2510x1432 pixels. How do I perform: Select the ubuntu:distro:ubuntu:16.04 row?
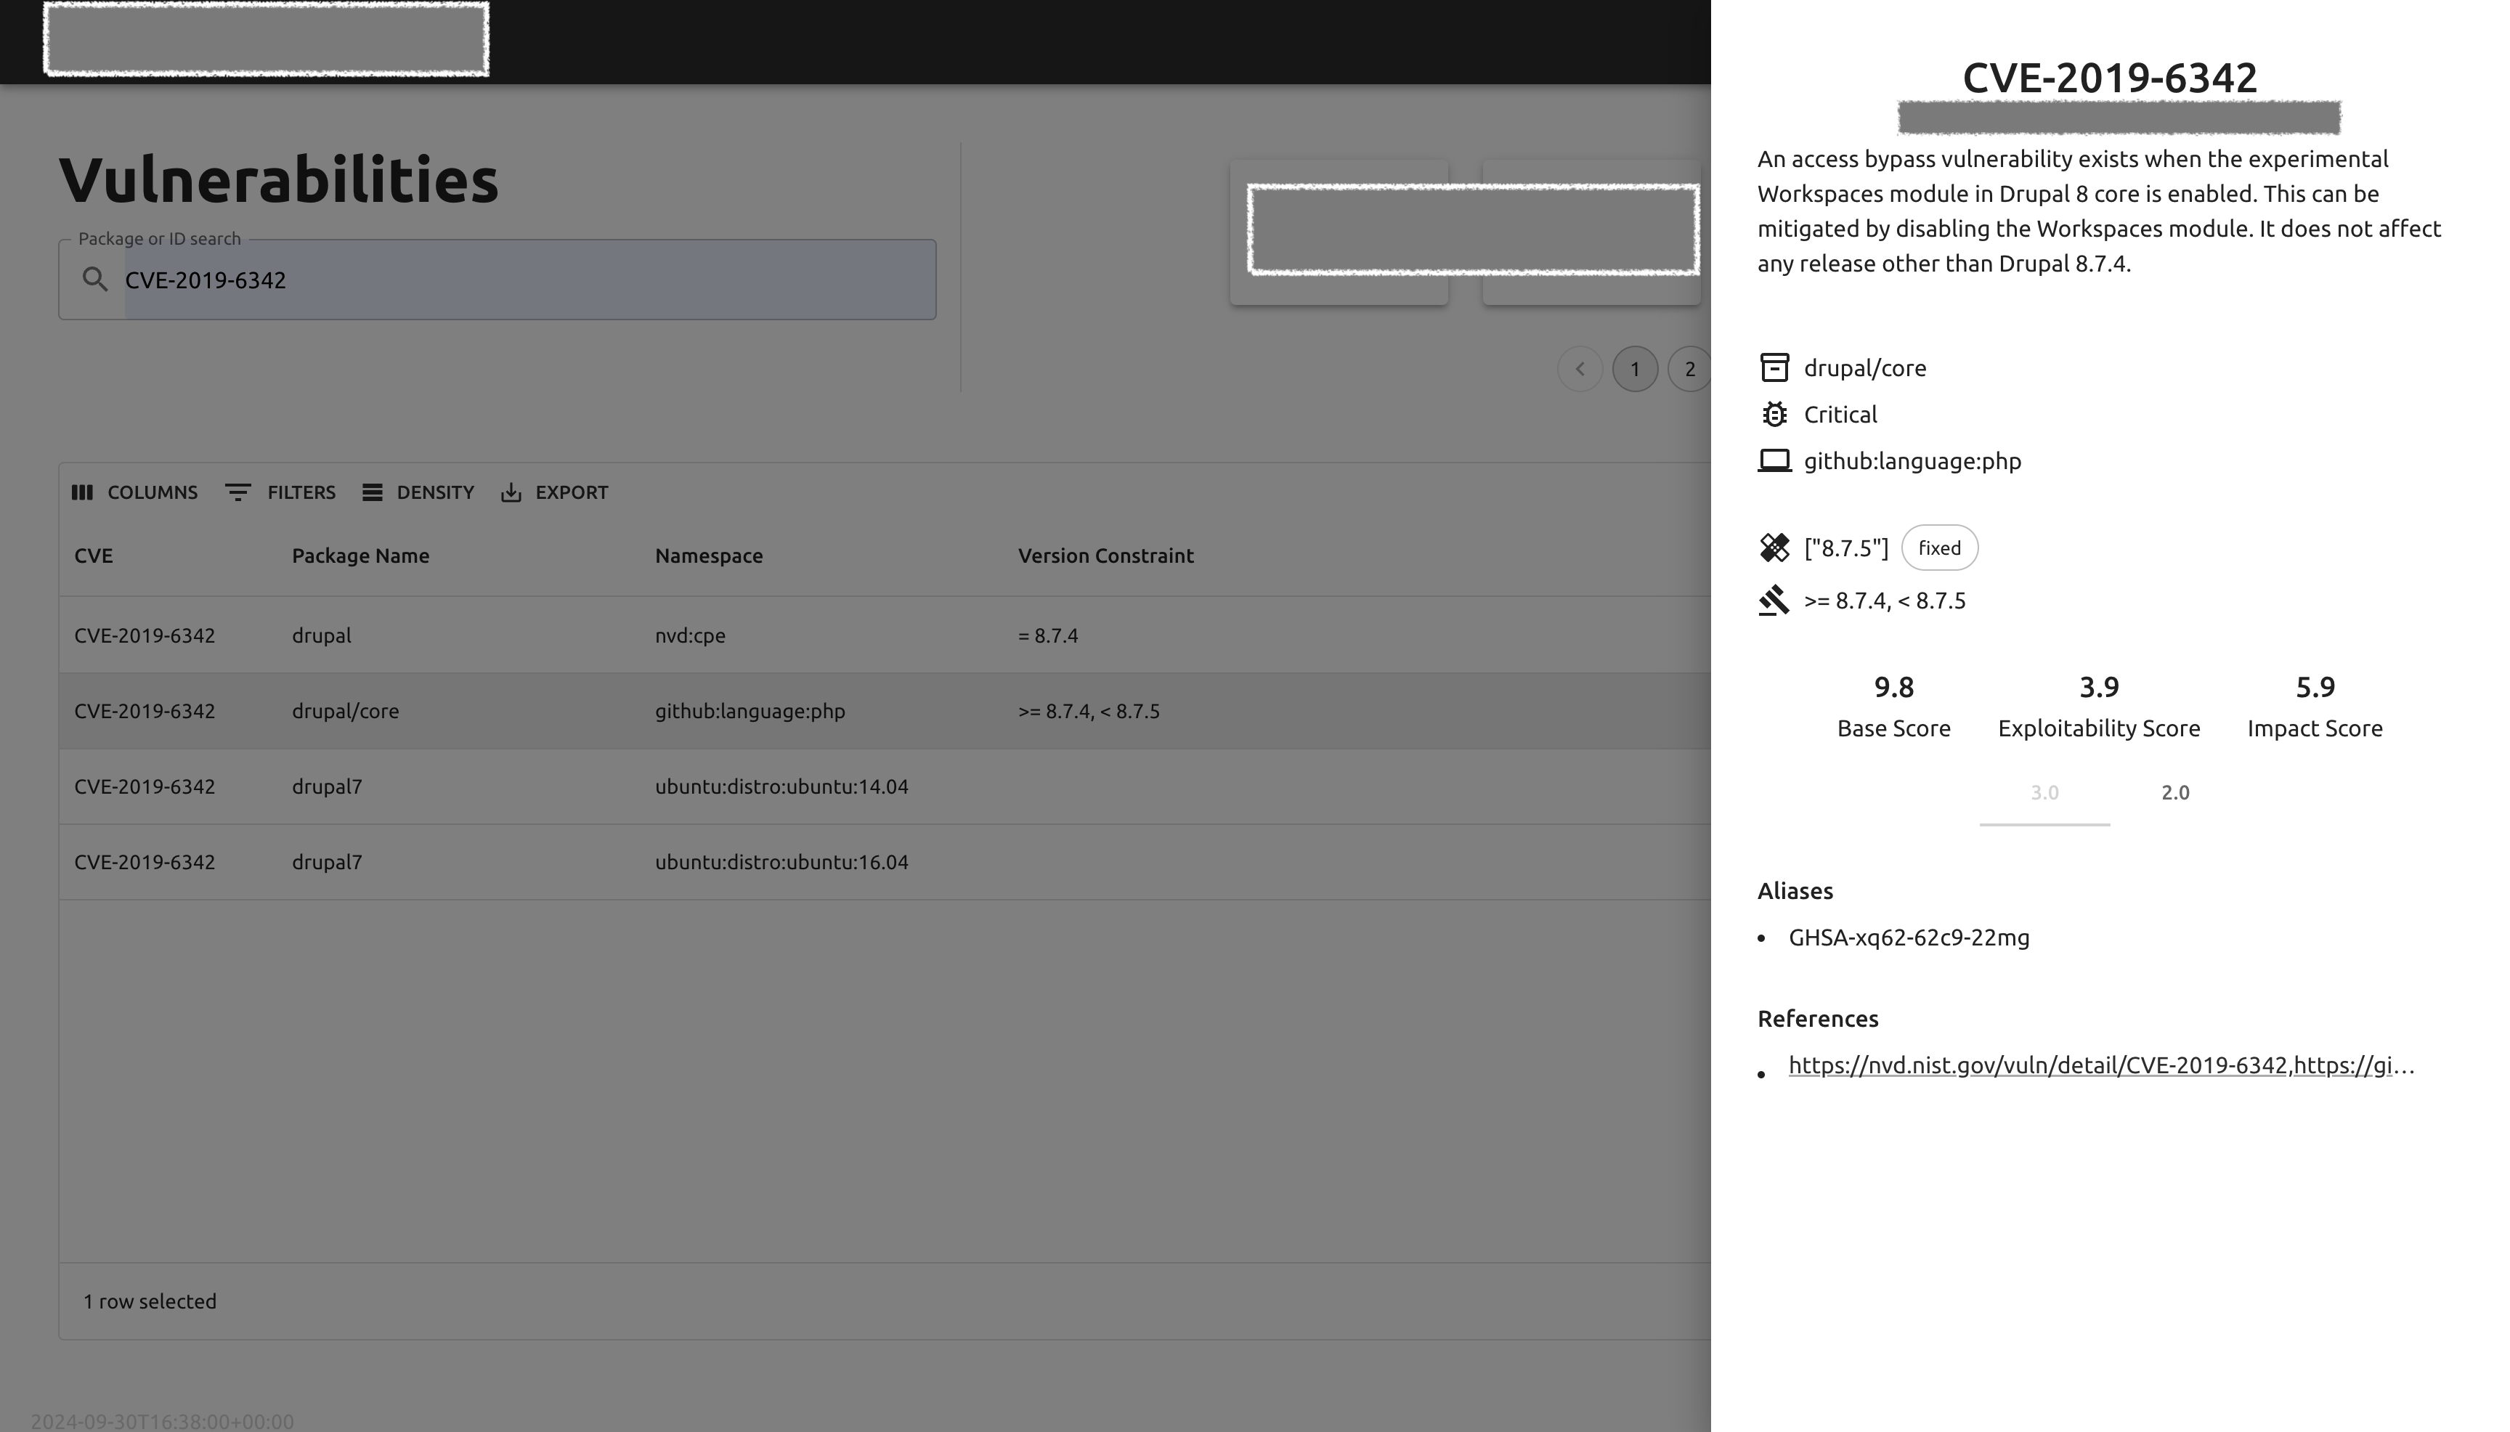884,863
